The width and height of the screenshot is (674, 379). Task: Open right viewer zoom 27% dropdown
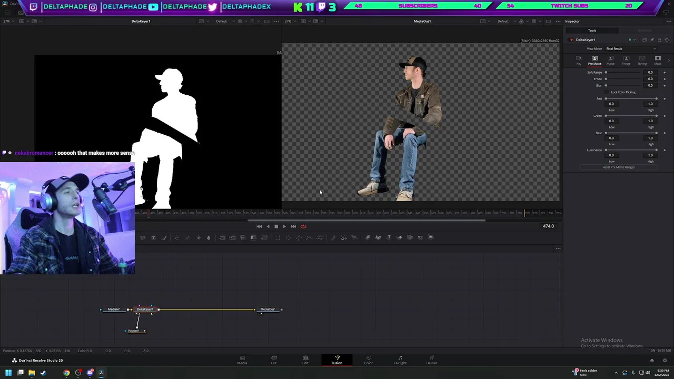(290, 21)
